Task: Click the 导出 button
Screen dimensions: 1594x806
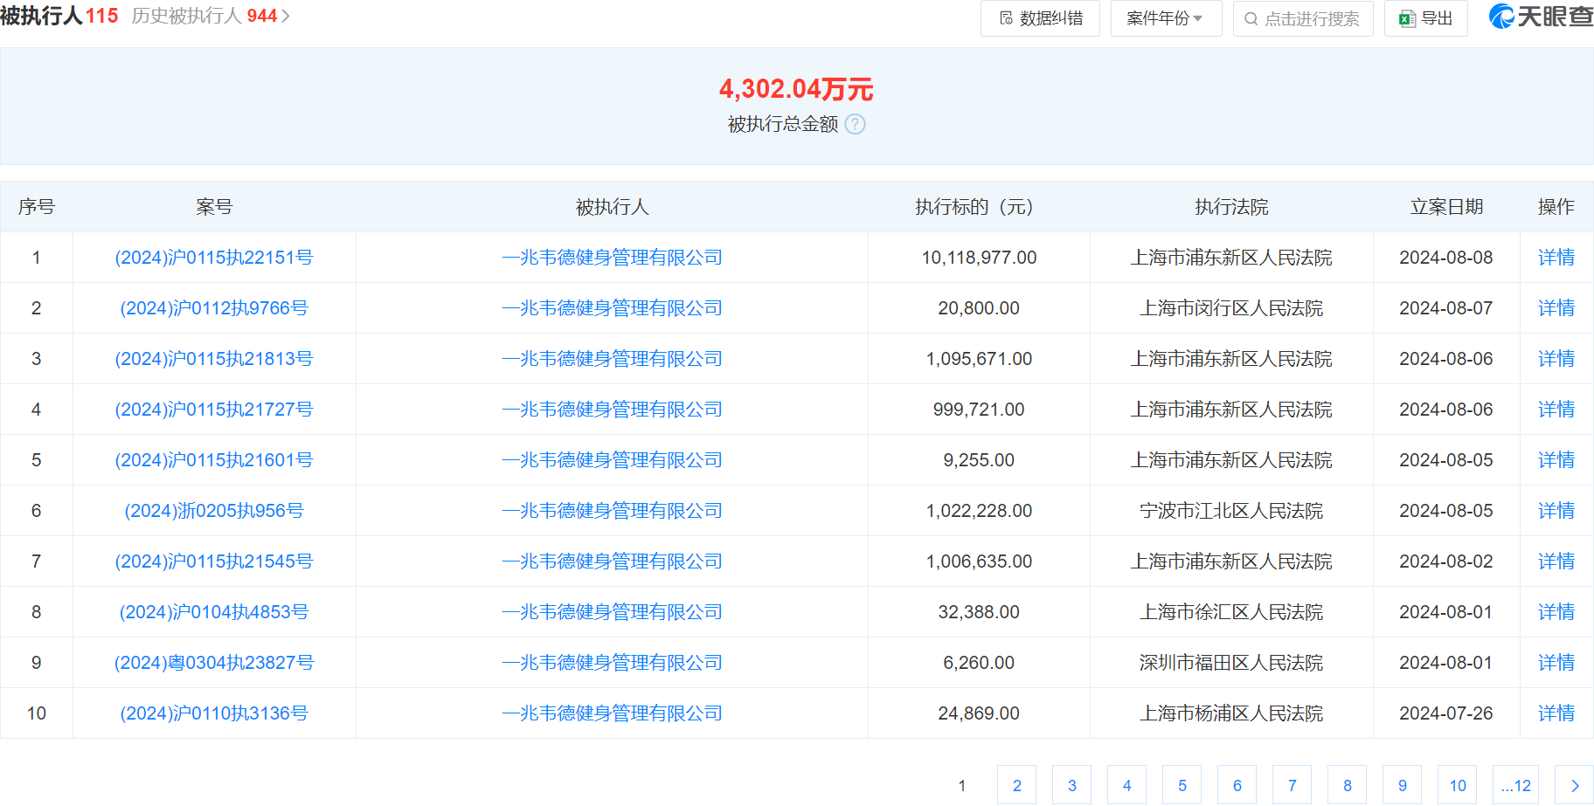Action: pos(1425,18)
